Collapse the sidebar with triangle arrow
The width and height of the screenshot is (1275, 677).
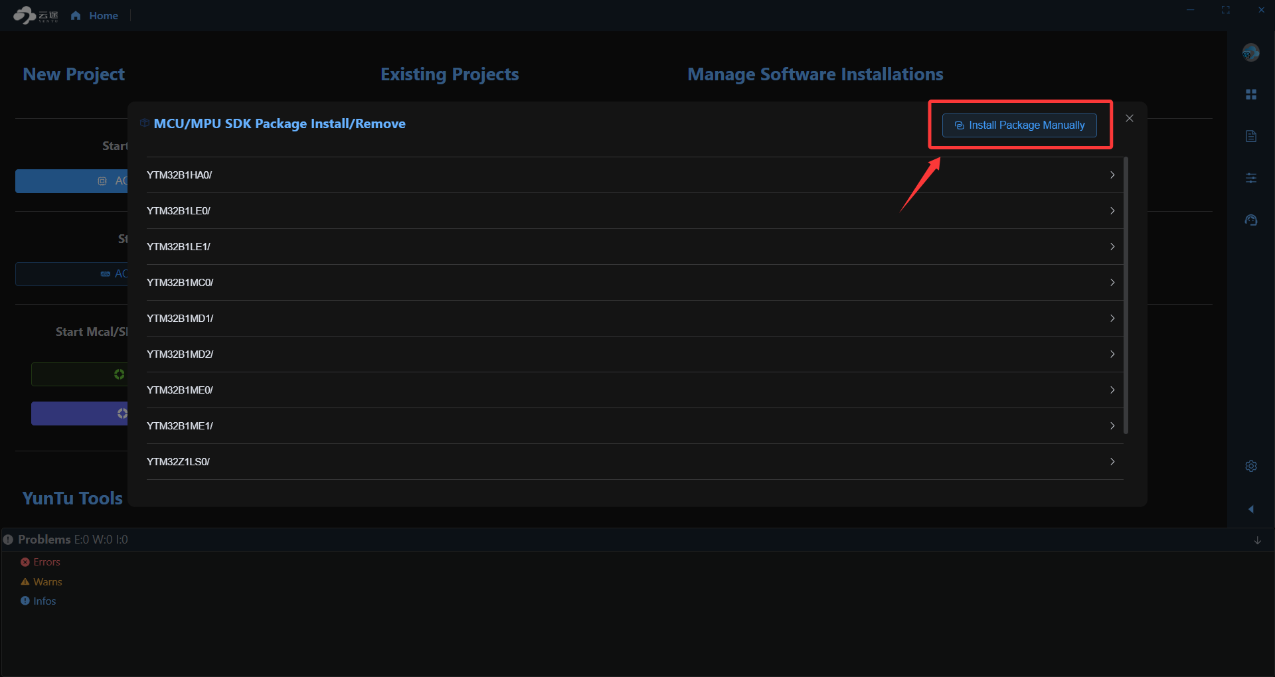tap(1251, 509)
